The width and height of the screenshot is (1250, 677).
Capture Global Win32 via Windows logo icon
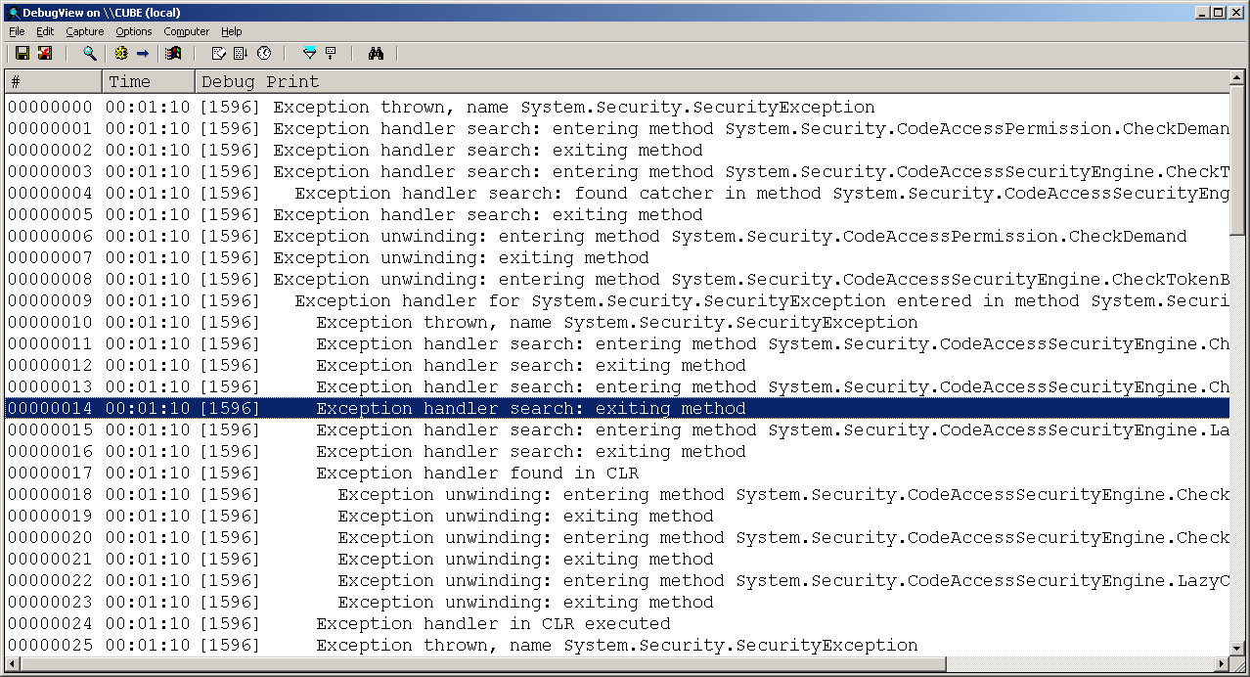[x=172, y=53]
